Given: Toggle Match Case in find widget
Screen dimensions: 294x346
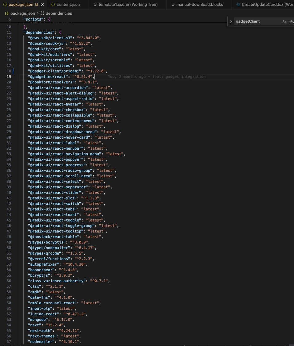Looking at the screenshot, I should coord(284,21).
